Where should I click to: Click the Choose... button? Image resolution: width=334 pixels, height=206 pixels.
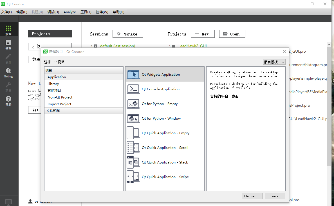point(252,196)
